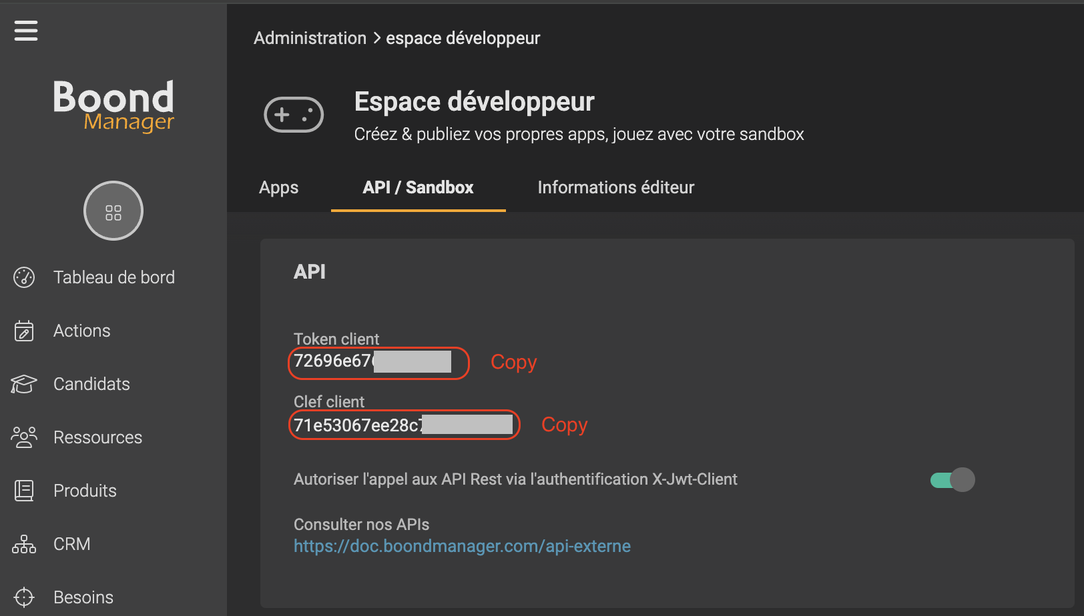Click the Tableau de bord gauge icon
This screenshot has width=1084, height=616.
24,277
